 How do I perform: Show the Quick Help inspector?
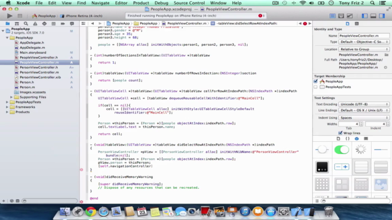[356, 23]
